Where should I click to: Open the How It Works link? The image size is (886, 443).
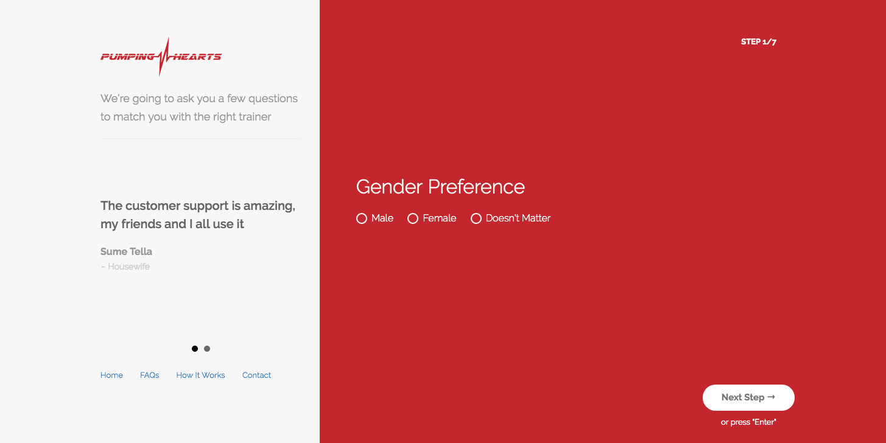[x=200, y=375]
